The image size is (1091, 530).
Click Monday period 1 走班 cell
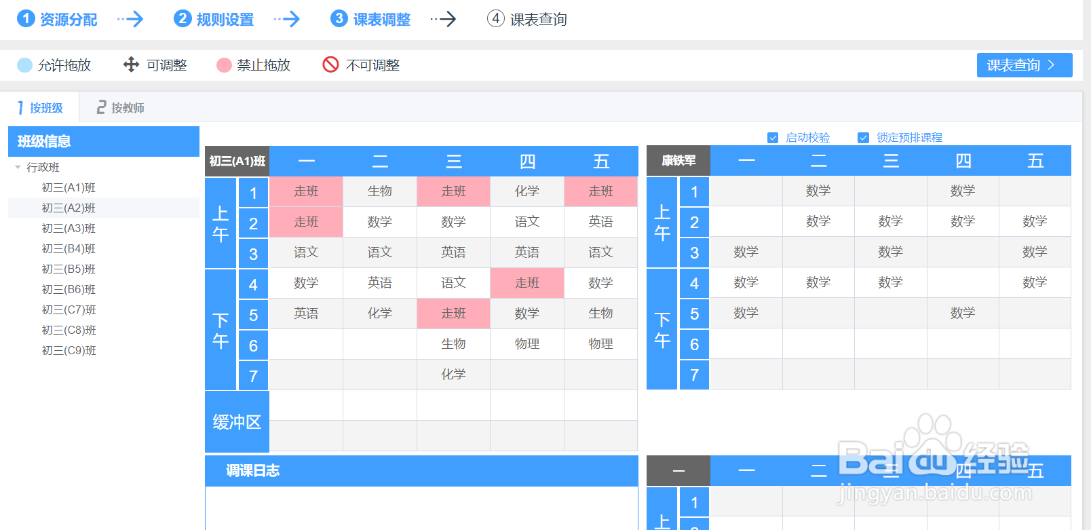coord(306,191)
